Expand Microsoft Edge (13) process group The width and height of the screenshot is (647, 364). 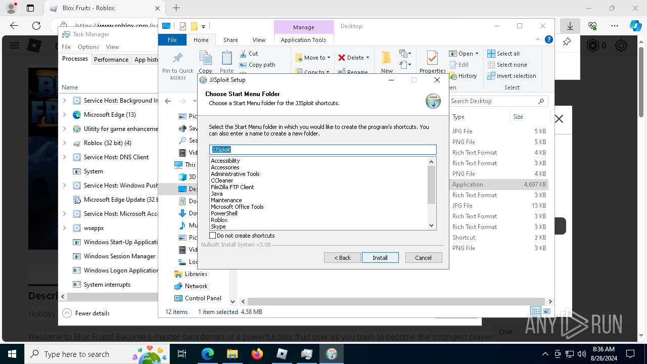point(64,115)
